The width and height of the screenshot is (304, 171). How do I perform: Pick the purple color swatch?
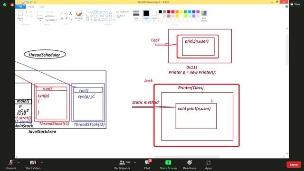click(x=198, y=12)
